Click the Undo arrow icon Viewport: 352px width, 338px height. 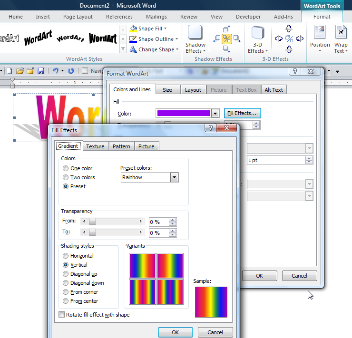click(55, 71)
